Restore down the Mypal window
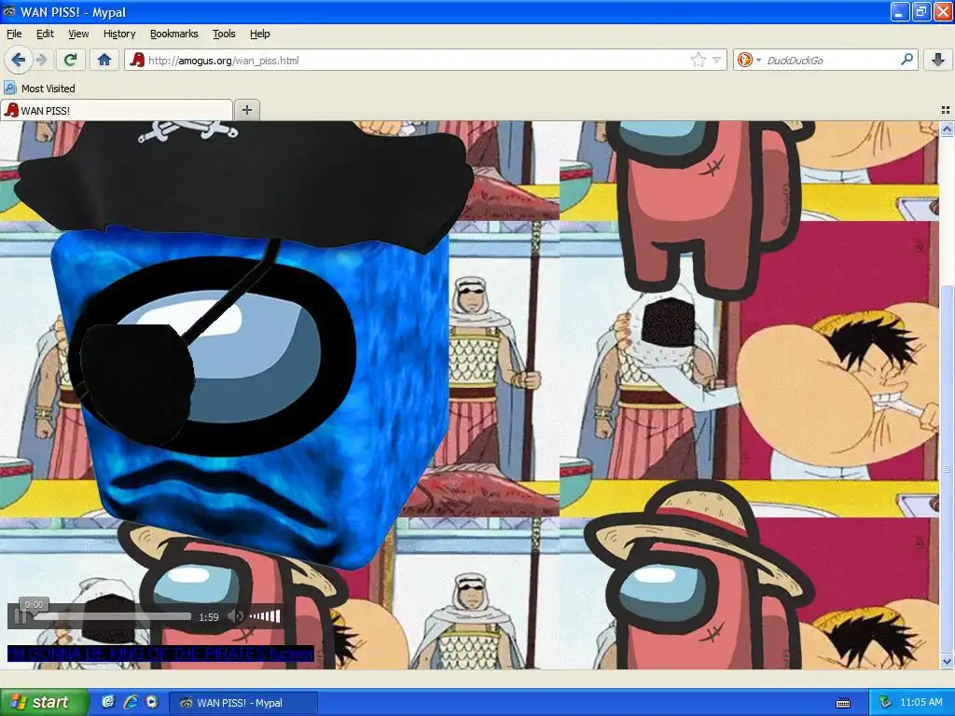This screenshot has width=955, height=716. coord(920,11)
